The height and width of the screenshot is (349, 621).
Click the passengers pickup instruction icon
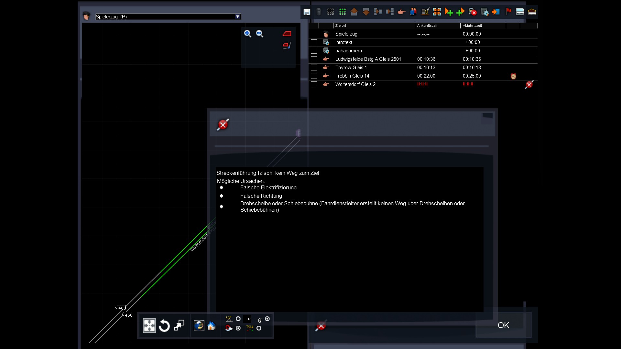[413, 12]
